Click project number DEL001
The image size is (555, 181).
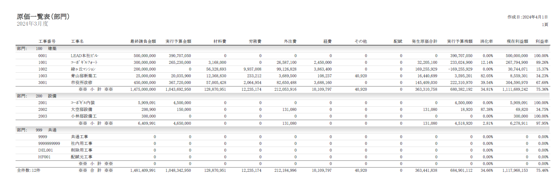pos(45,150)
